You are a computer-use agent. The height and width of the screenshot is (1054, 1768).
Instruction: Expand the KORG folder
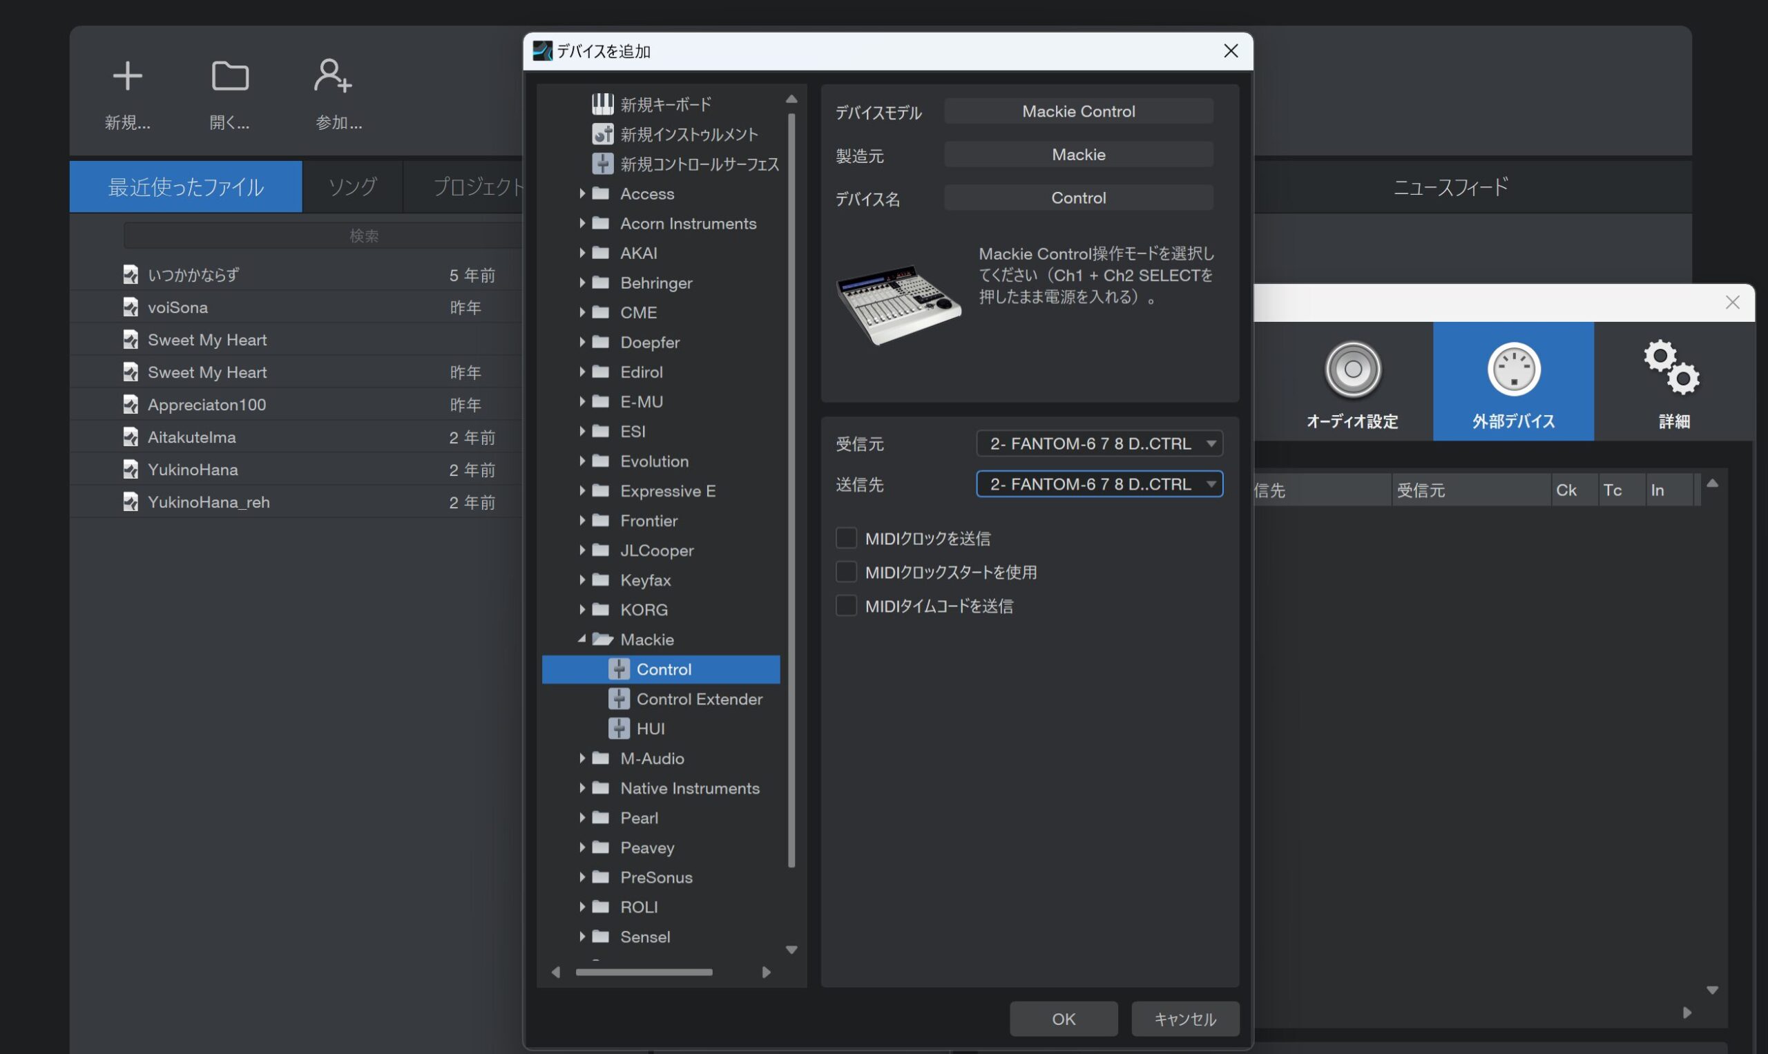click(x=582, y=609)
